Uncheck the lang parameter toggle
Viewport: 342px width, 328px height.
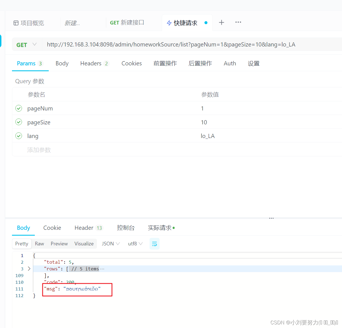(19, 136)
